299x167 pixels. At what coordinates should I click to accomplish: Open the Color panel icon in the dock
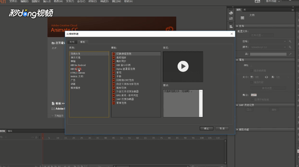click(231, 13)
